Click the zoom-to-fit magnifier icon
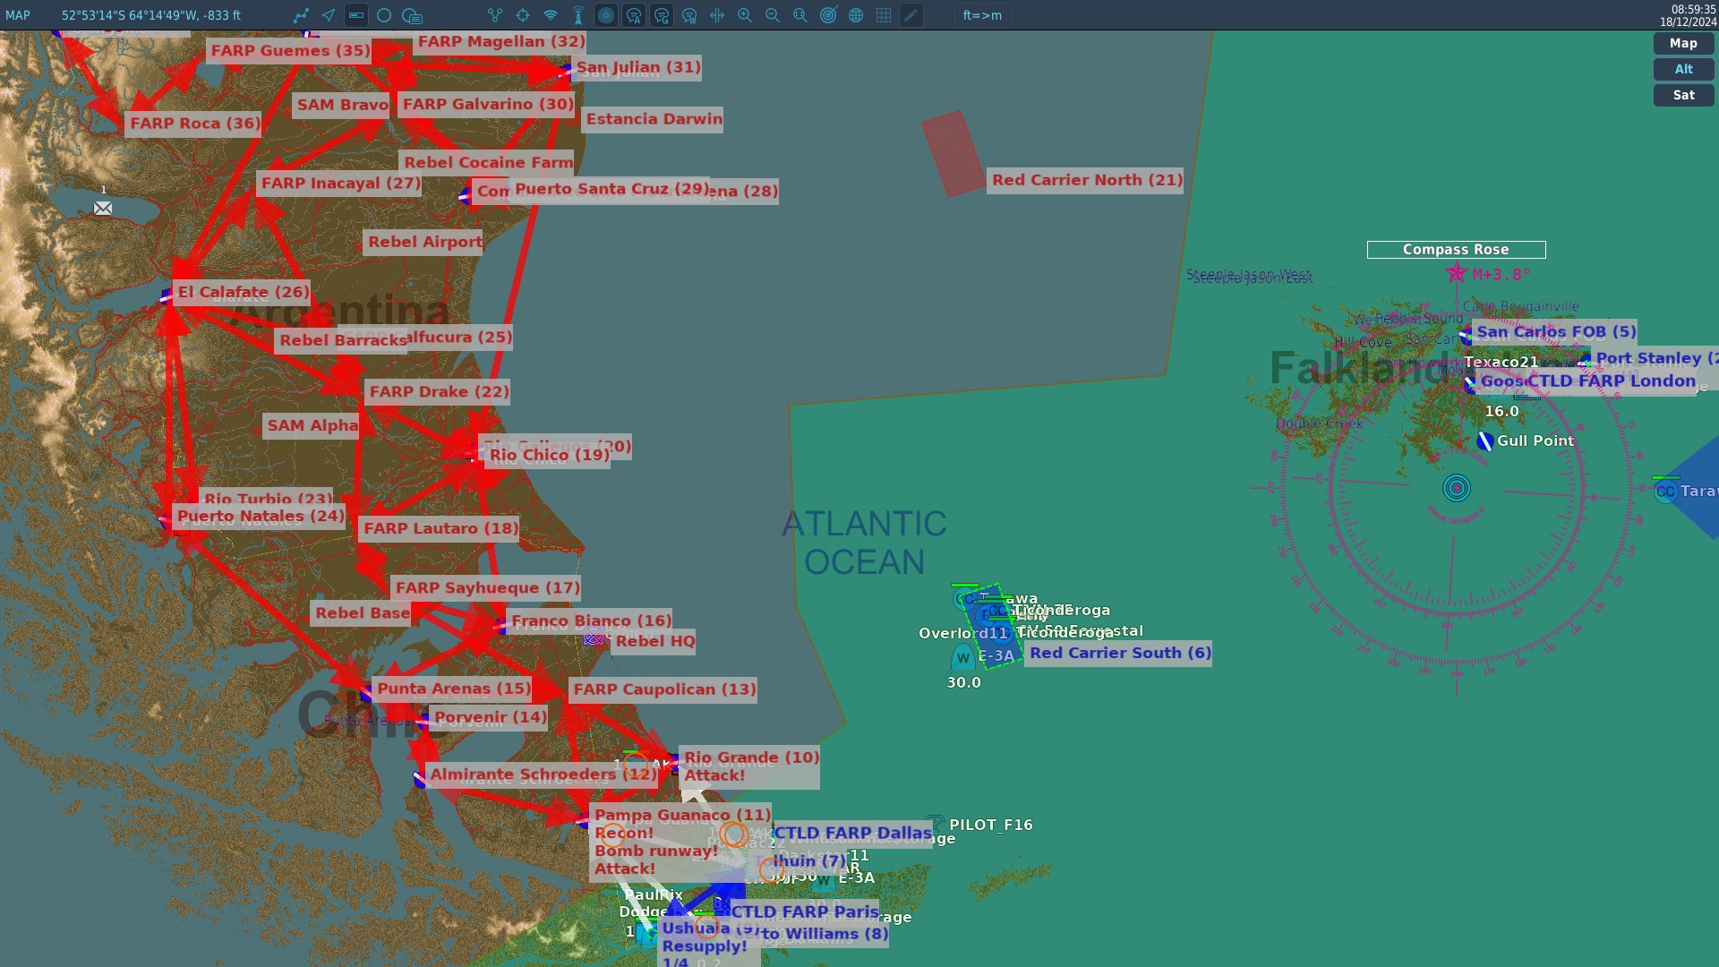The width and height of the screenshot is (1719, 967). [800, 15]
